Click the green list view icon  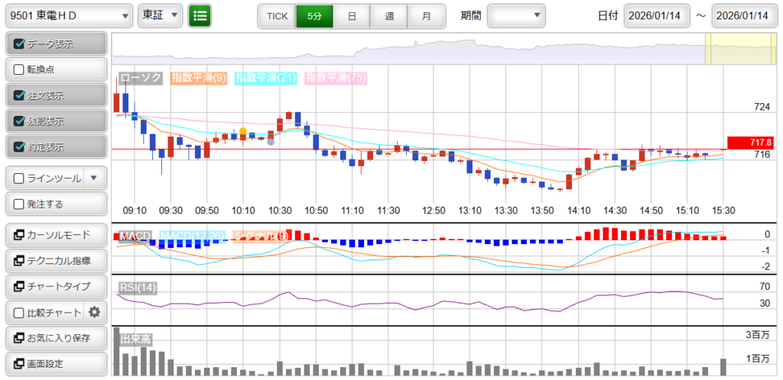click(x=200, y=15)
